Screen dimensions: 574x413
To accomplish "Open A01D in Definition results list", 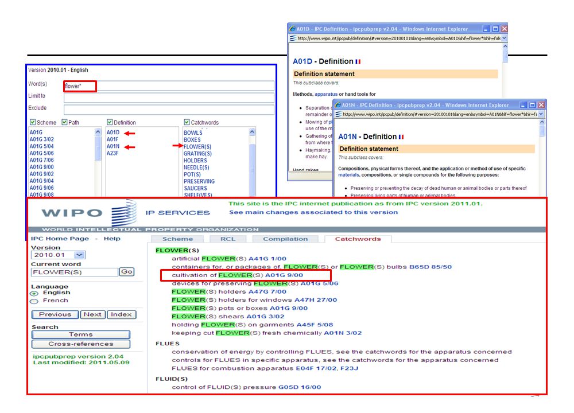I will click(113, 133).
